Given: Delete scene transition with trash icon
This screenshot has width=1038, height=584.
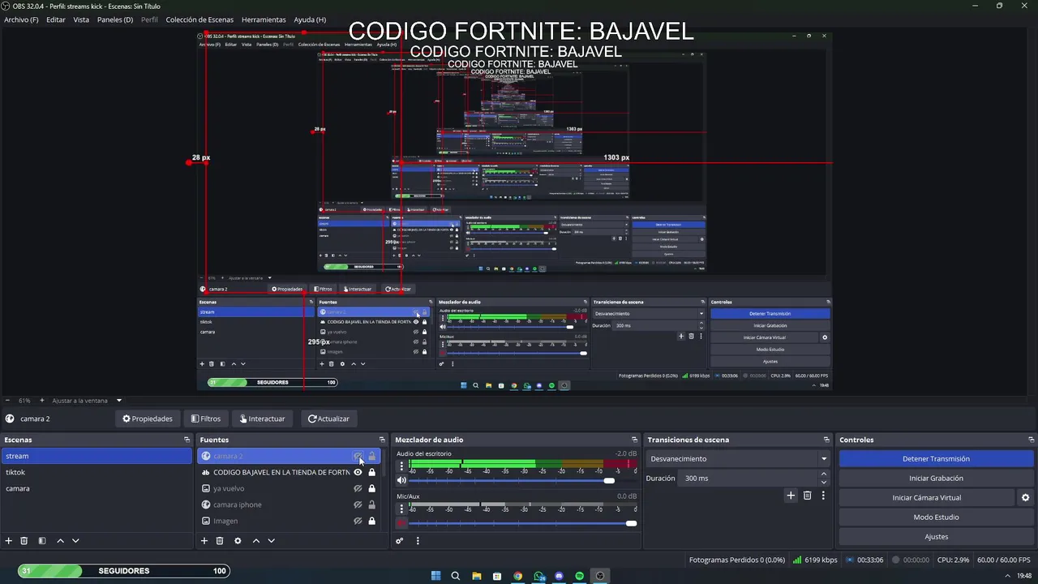Looking at the screenshot, I should (x=807, y=496).
